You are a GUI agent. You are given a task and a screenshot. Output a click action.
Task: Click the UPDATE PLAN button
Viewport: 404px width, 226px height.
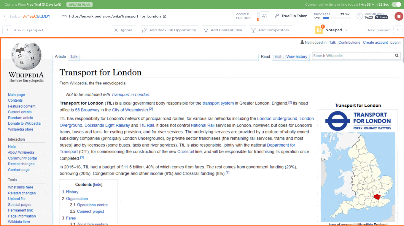(x=79, y=4)
